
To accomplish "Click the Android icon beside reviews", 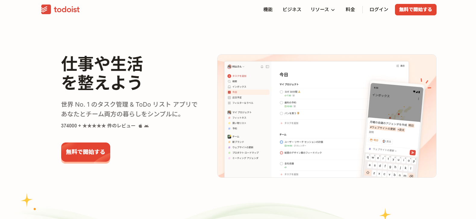I will click(146, 126).
